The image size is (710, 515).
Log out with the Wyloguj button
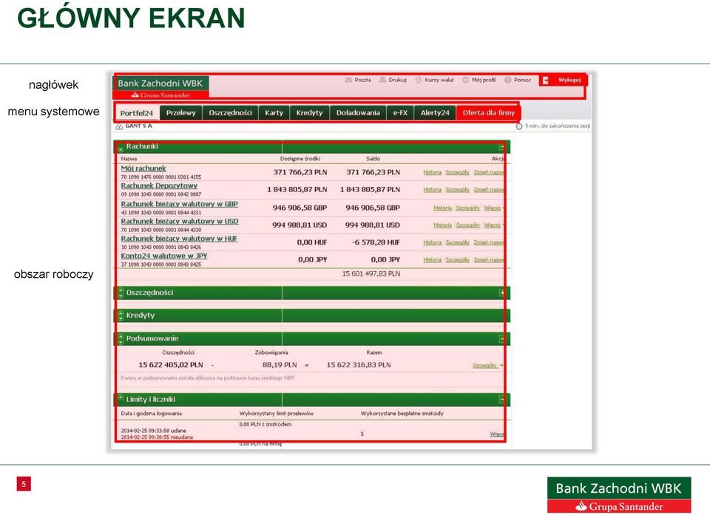[564, 80]
